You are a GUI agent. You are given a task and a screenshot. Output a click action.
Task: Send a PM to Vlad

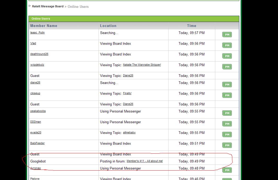[227, 45]
